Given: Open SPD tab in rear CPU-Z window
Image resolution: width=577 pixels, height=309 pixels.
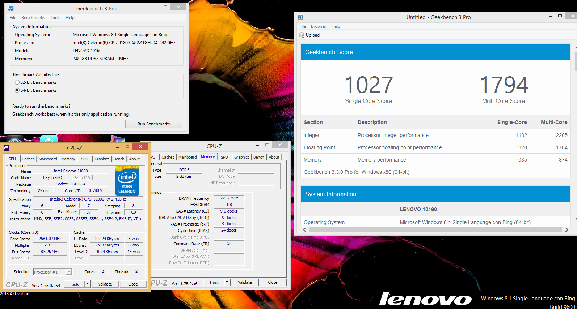Looking at the screenshot, I should [x=224, y=157].
